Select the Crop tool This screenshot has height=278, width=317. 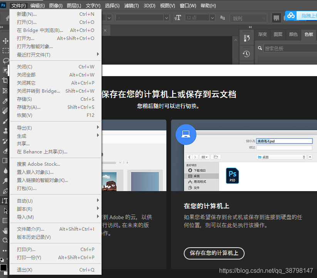pyautogui.click(x=5, y=80)
